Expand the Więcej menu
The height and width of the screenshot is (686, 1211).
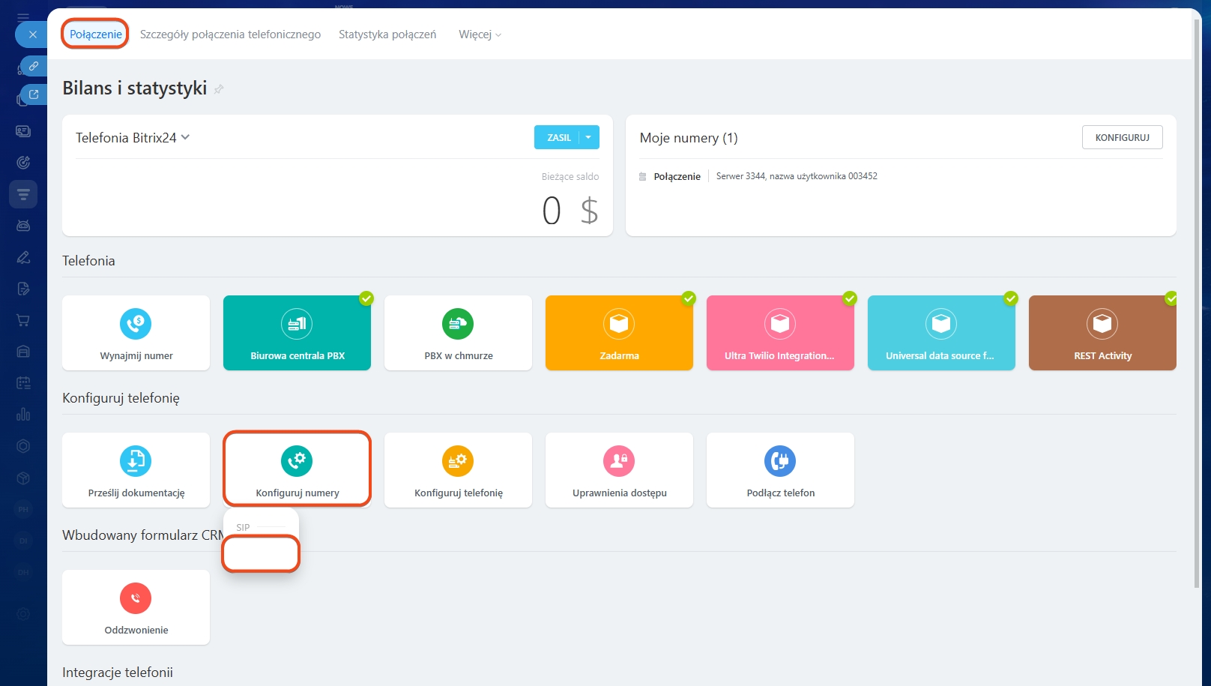pos(480,34)
